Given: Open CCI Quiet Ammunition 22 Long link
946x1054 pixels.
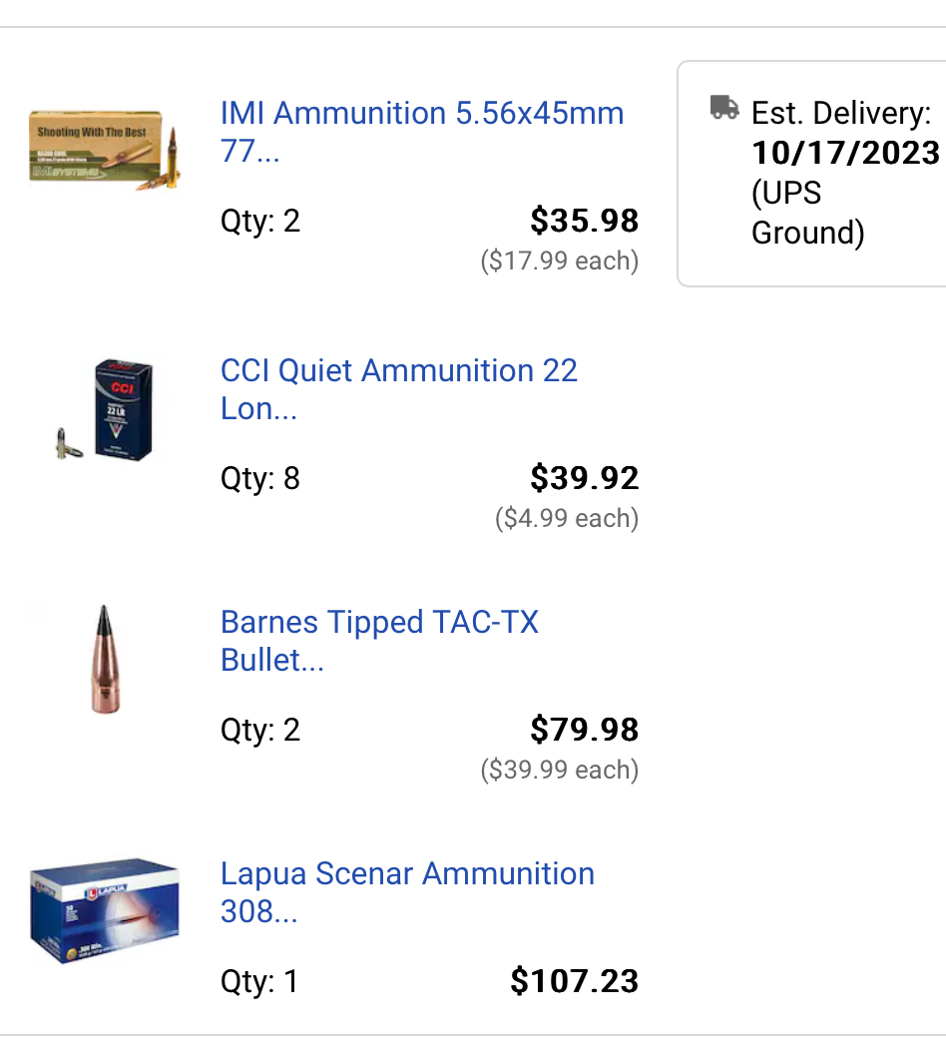Looking at the screenshot, I should tap(399, 389).
